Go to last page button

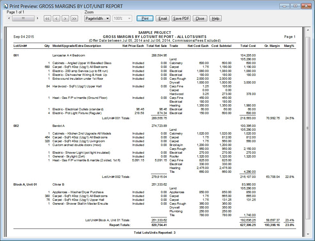click(x=74, y=18)
